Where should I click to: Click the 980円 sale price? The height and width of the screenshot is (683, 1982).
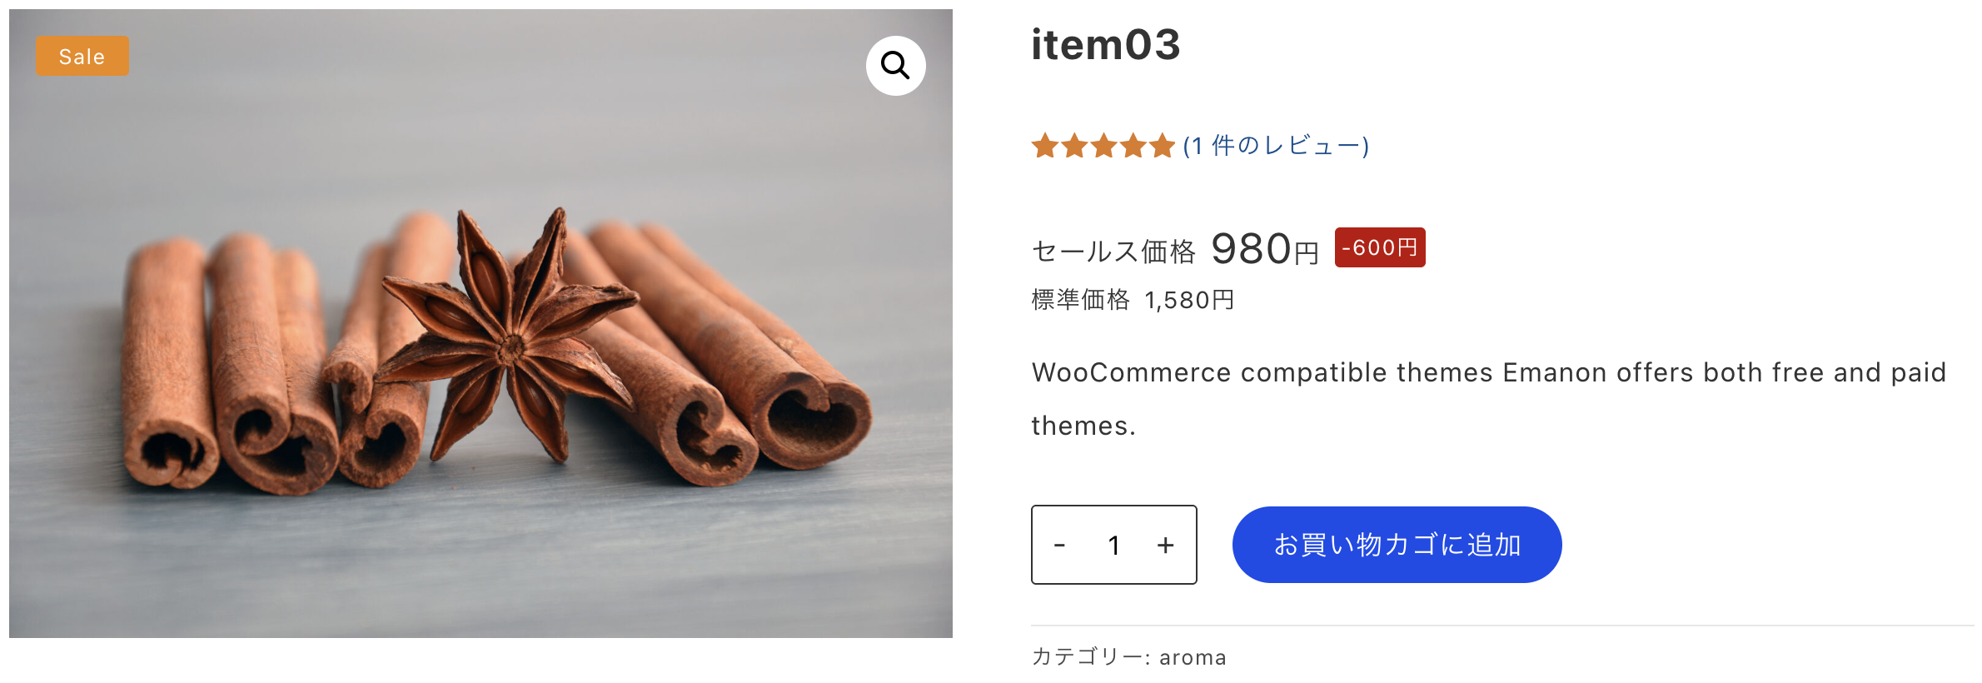pos(1264,249)
